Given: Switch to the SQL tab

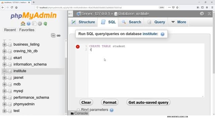Looking at the screenshot, I should (108, 22).
